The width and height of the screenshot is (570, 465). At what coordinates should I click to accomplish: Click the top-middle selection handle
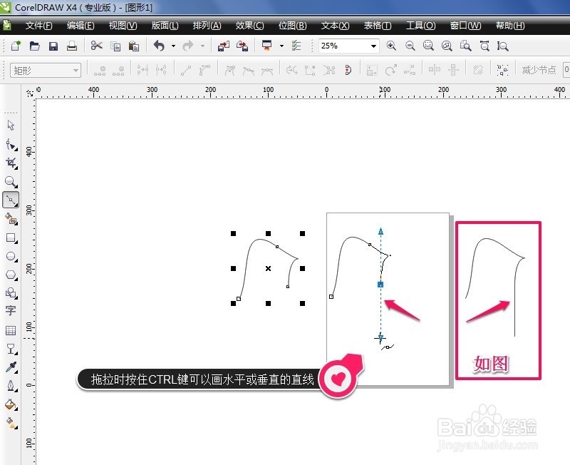pyautogui.click(x=269, y=234)
